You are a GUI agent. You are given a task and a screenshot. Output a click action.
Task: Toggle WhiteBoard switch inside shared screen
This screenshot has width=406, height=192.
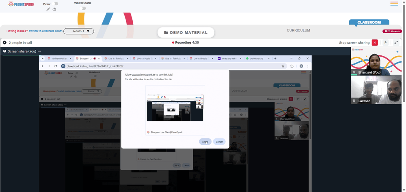95,76
